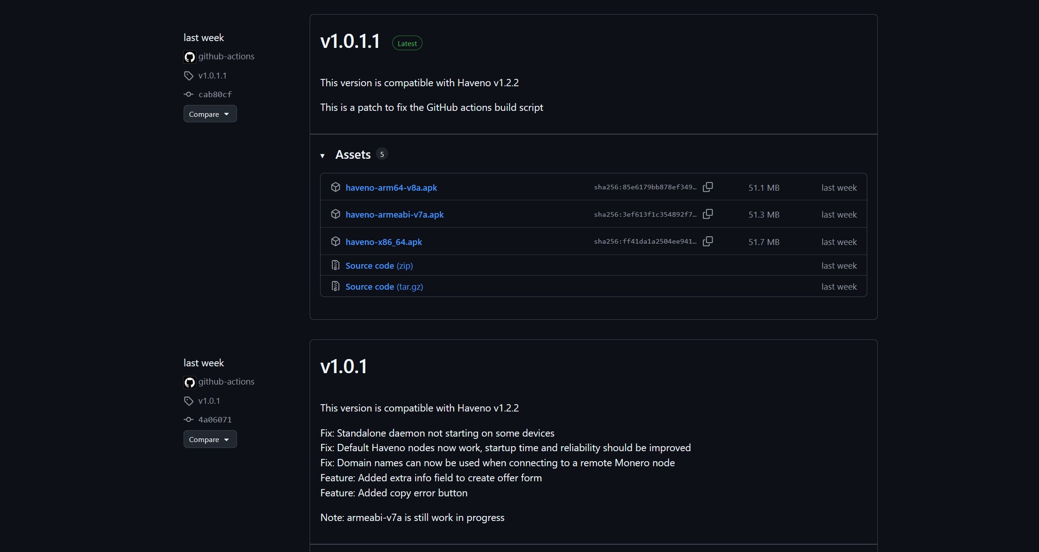Copy sha256 hash for haveno-x86_64.apk
The image size is (1039, 552).
click(x=707, y=241)
